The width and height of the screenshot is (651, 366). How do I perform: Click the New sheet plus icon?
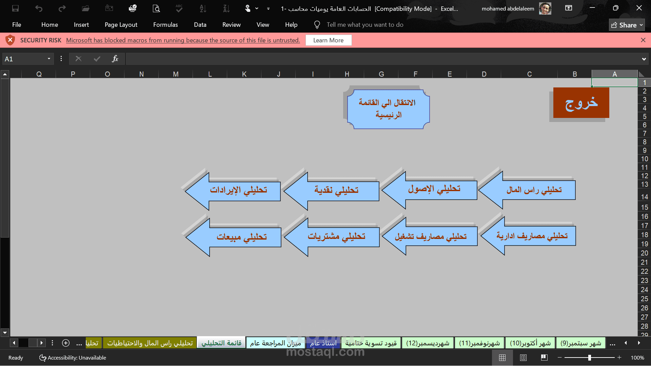(66, 343)
